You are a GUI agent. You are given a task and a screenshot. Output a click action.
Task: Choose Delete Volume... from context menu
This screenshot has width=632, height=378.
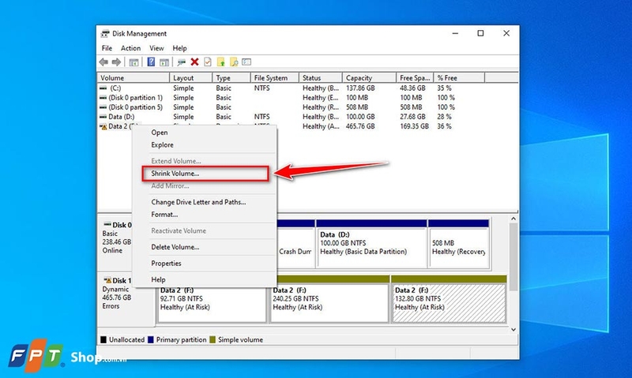coord(205,247)
